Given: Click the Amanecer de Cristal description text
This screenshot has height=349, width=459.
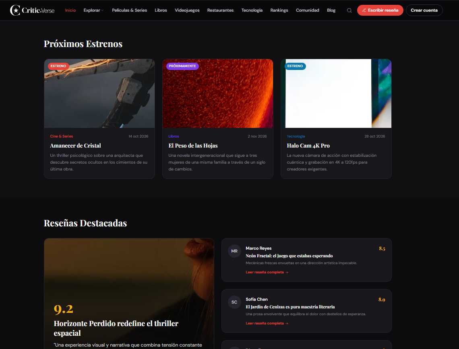Looking at the screenshot, I should point(99,162).
